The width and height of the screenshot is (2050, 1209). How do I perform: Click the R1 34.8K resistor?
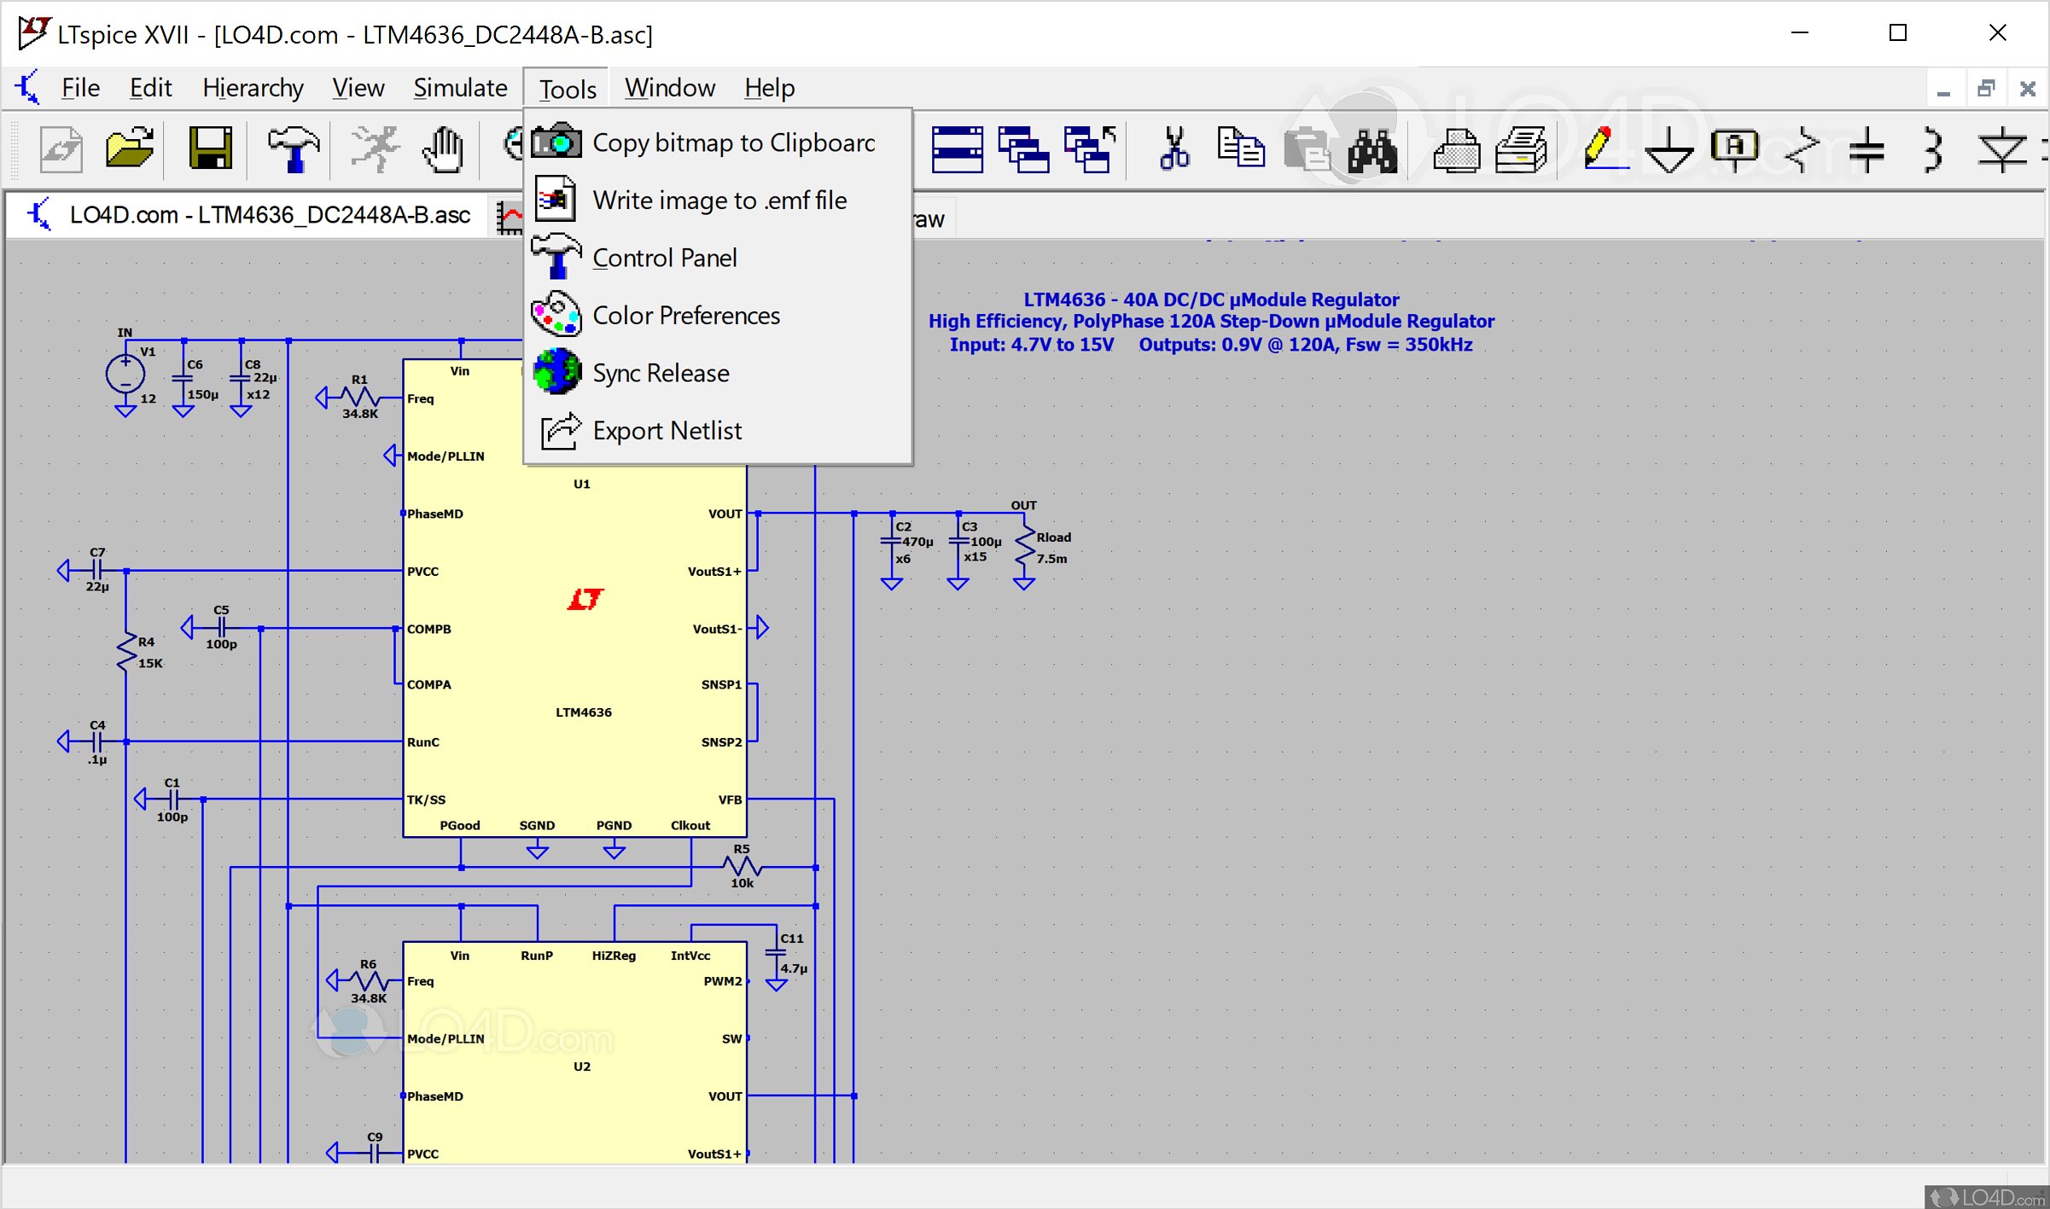360,398
